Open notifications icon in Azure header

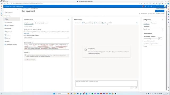click(x=143, y=6)
